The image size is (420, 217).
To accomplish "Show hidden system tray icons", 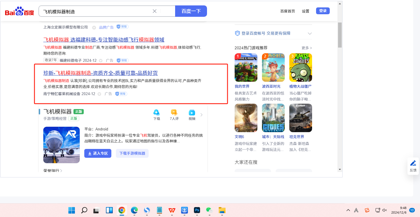I will tap(348, 210).
